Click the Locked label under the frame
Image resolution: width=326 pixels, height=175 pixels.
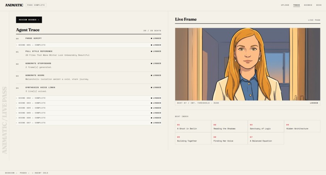tap(314, 103)
